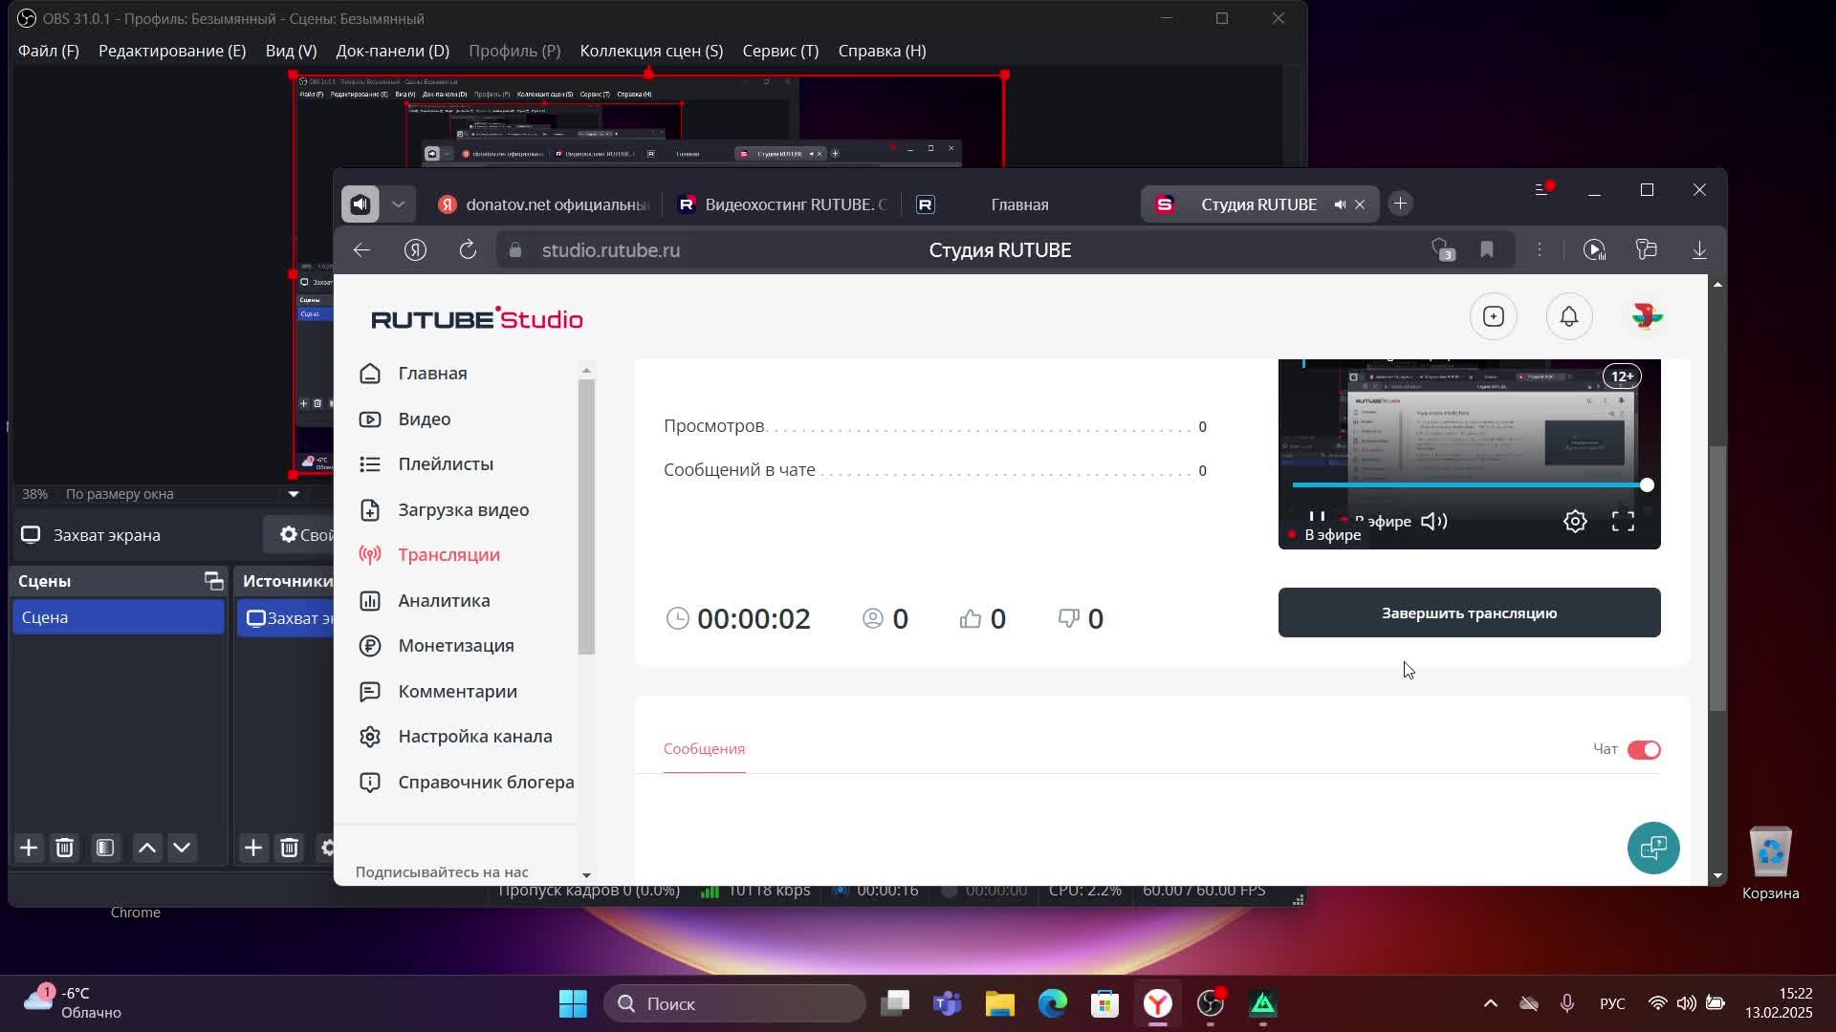
Task: Open the OBS Редактирование menu
Action: (172, 51)
